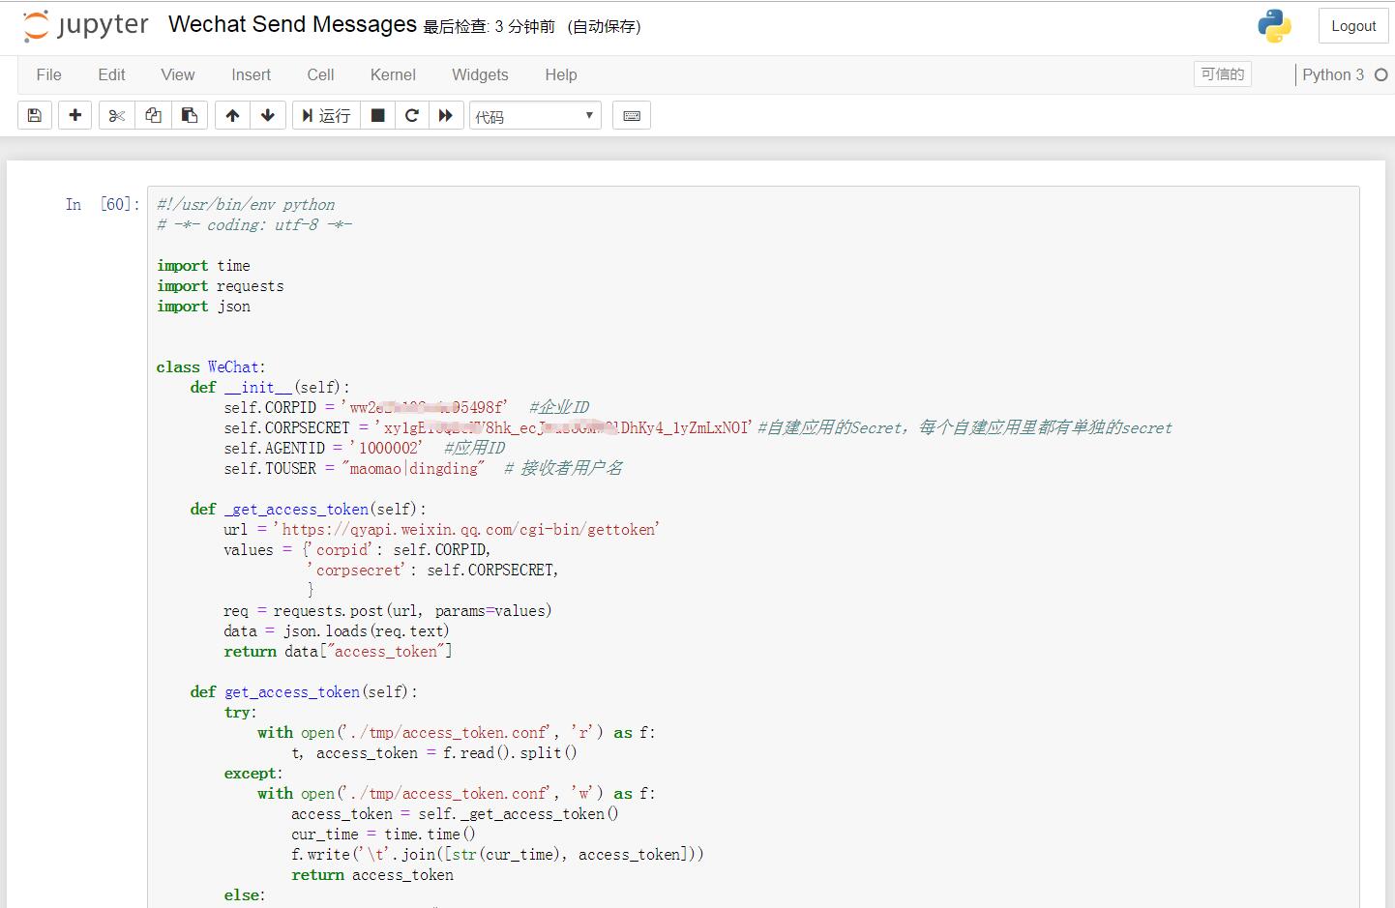The height and width of the screenshot is (908, 1395).
Task: Click the 'data = json.loads(req.text)' line
Action: pos(337,630)
